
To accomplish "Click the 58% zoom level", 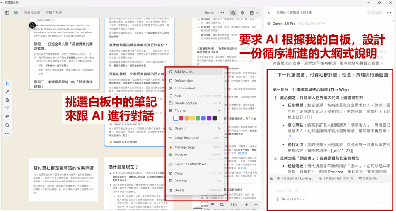I will coord(234,205).
